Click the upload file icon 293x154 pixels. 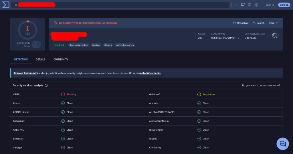236,5
